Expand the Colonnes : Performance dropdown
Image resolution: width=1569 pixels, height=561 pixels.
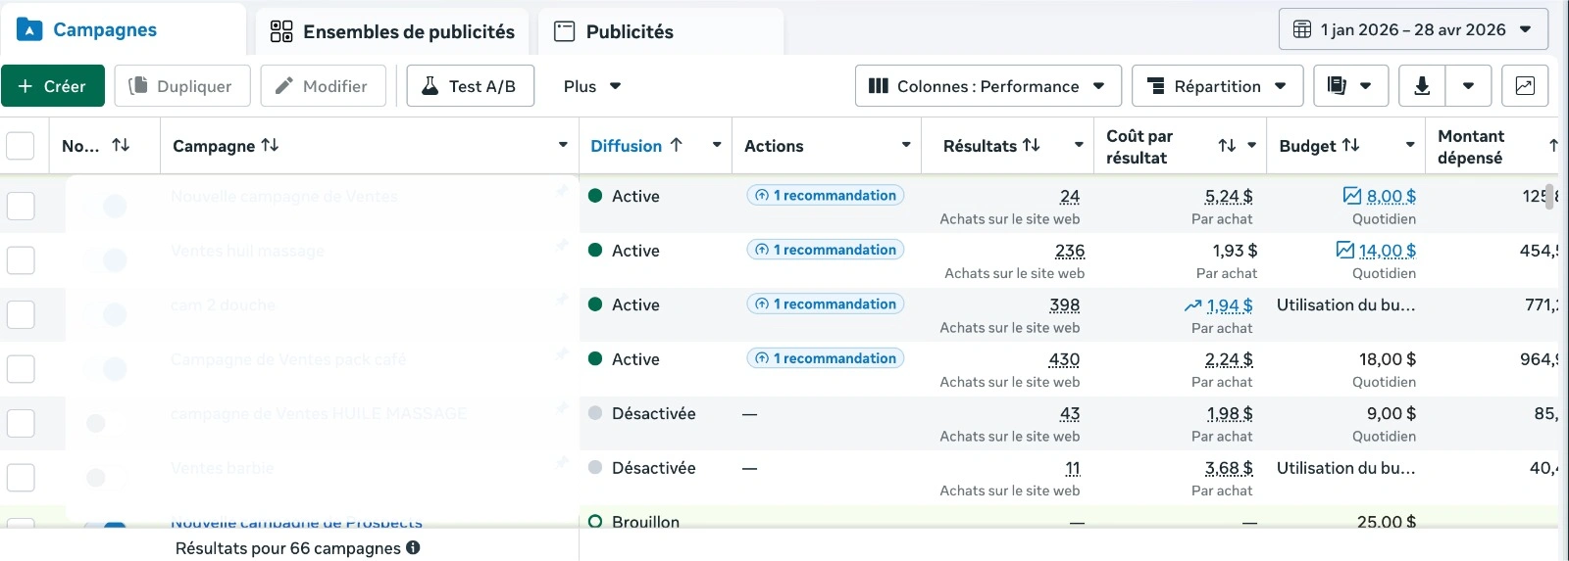(987, 86)
